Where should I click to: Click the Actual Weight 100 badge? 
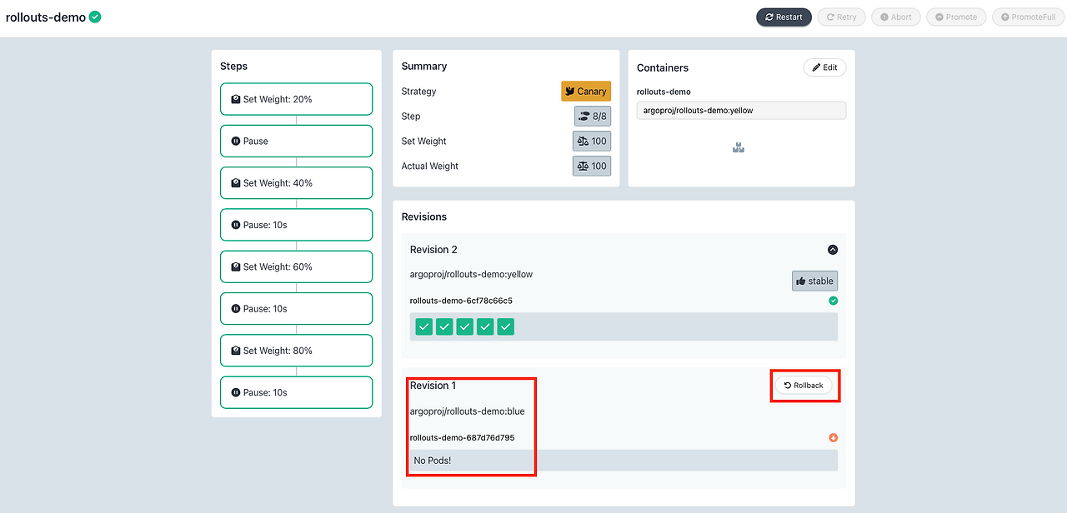pyautogui.click(x=592, y=167)
